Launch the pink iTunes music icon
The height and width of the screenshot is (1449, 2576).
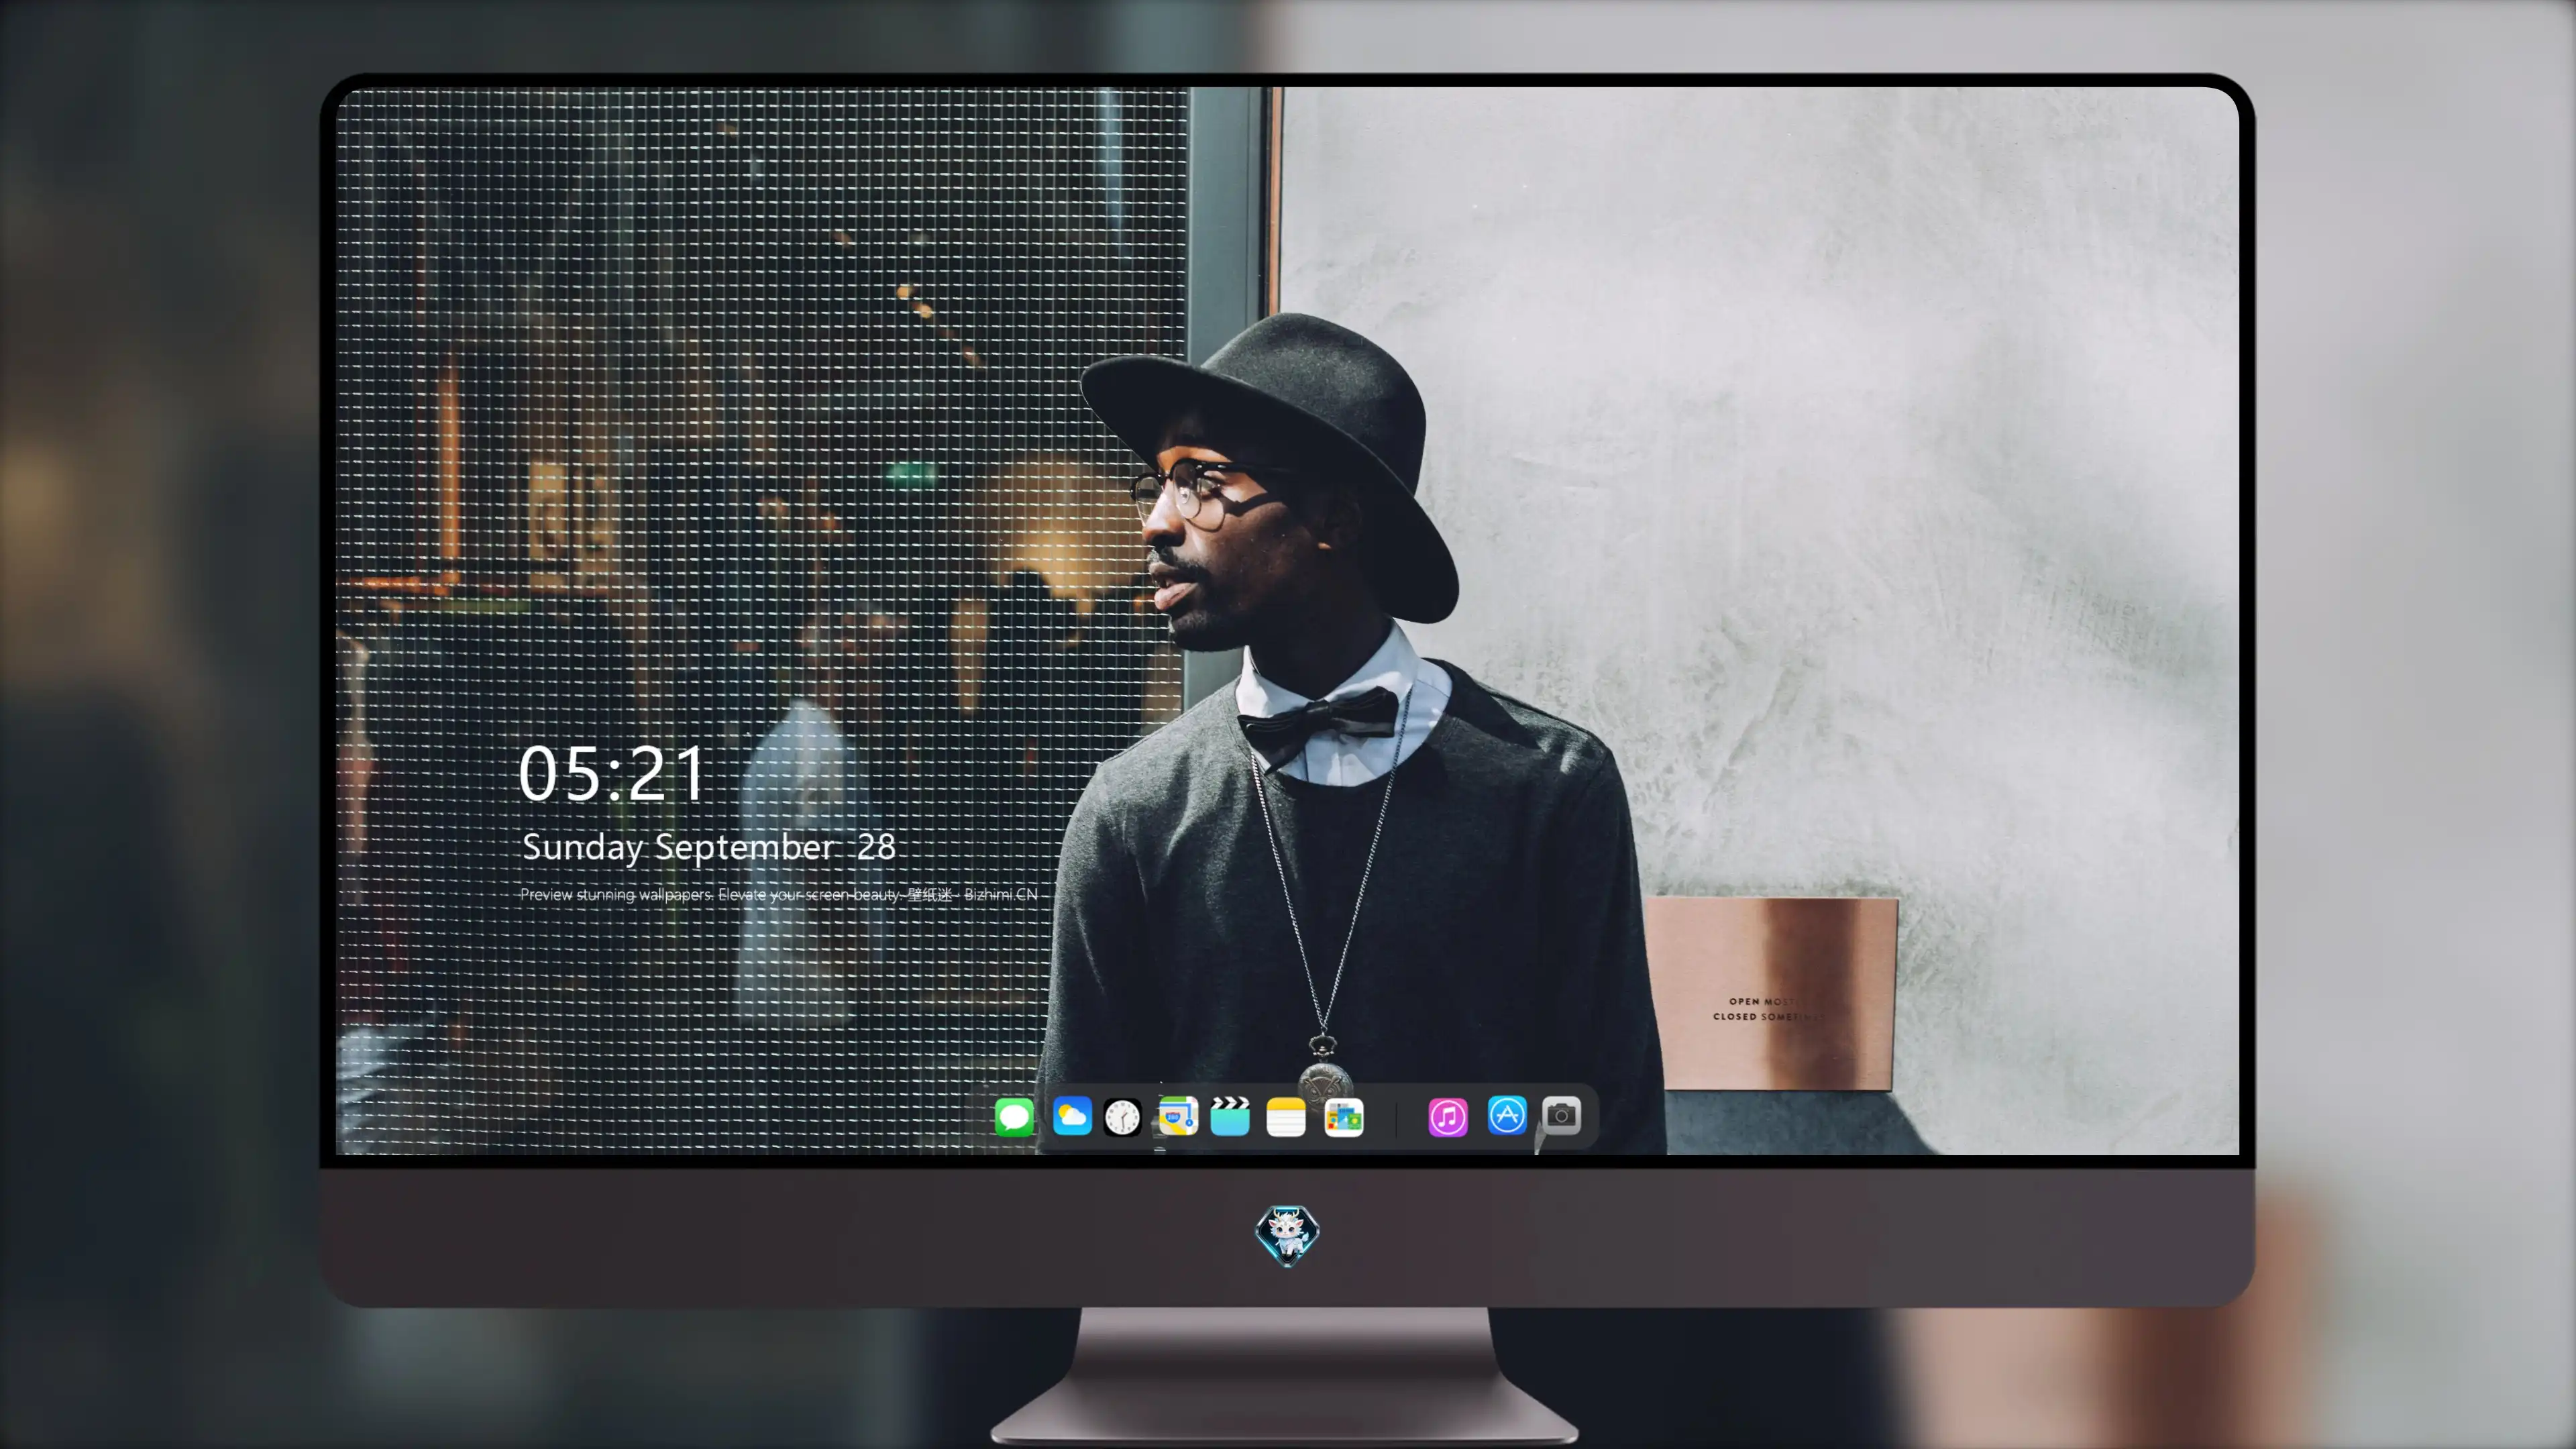1448,1117
